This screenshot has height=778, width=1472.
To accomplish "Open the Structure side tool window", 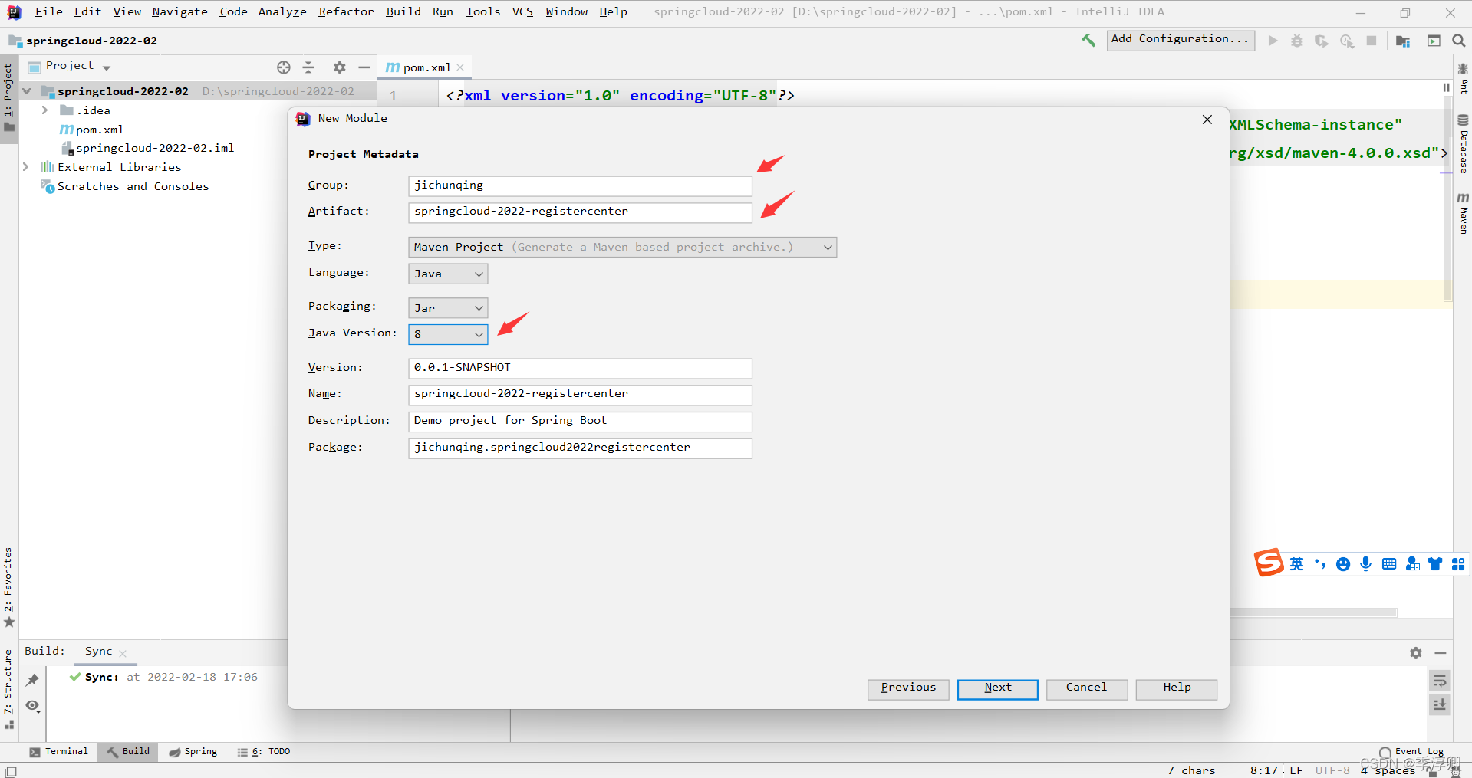I will (8, 688).
